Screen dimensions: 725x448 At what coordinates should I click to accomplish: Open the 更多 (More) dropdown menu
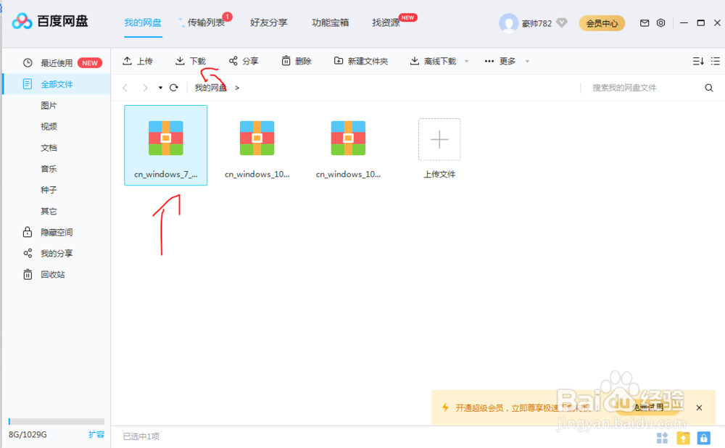505,61
